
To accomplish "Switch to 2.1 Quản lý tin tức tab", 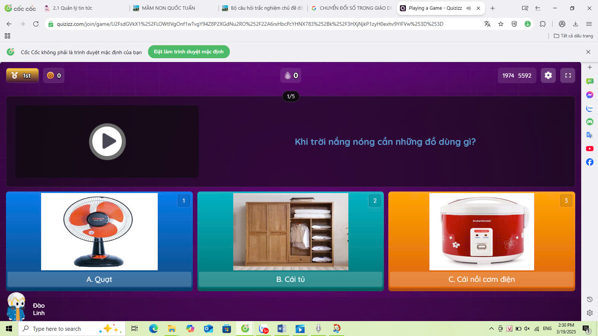I will (x=73, y=8).
